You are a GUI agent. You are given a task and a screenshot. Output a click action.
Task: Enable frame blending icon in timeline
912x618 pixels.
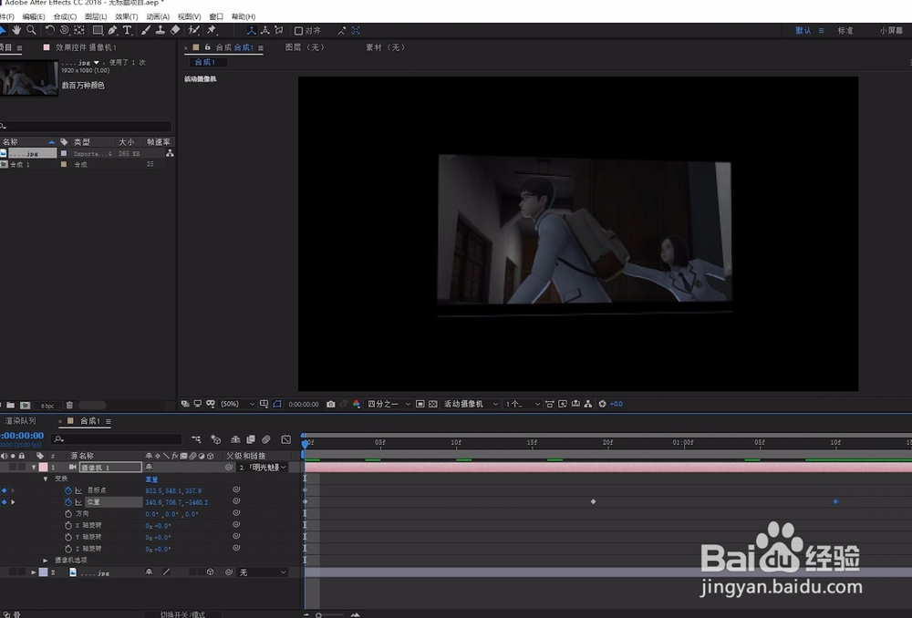(251, 439)
